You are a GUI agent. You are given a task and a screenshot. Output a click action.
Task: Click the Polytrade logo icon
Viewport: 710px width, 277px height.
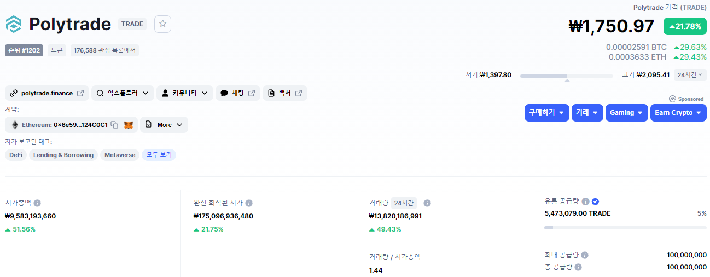tap(14, 24)
